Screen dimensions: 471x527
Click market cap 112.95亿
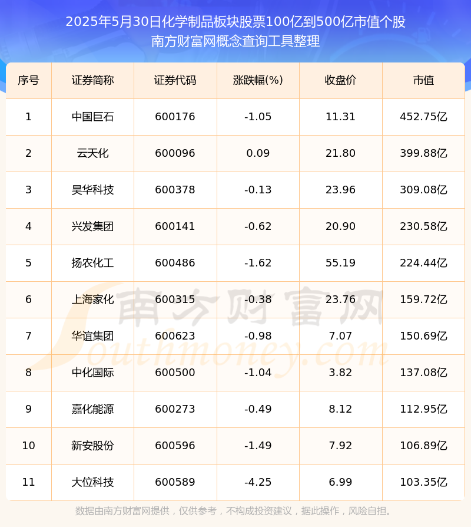424,409
